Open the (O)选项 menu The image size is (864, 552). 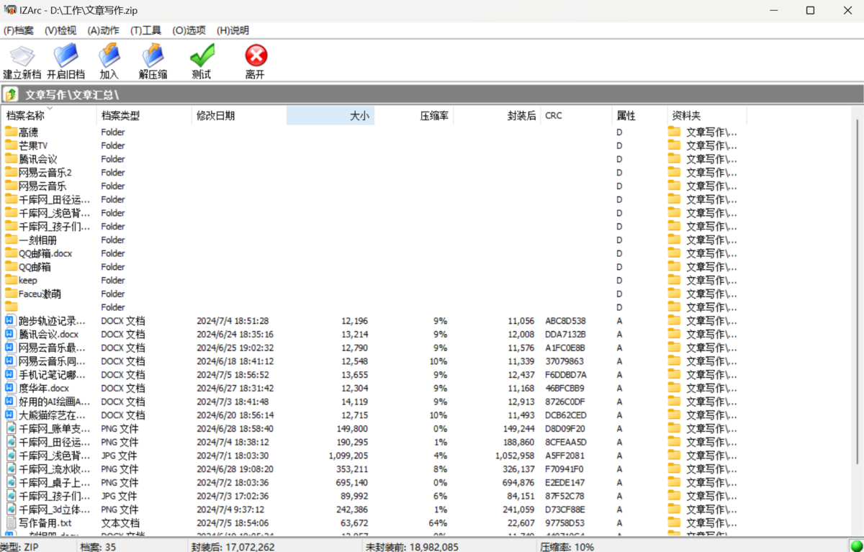click(x=189, y=30)
